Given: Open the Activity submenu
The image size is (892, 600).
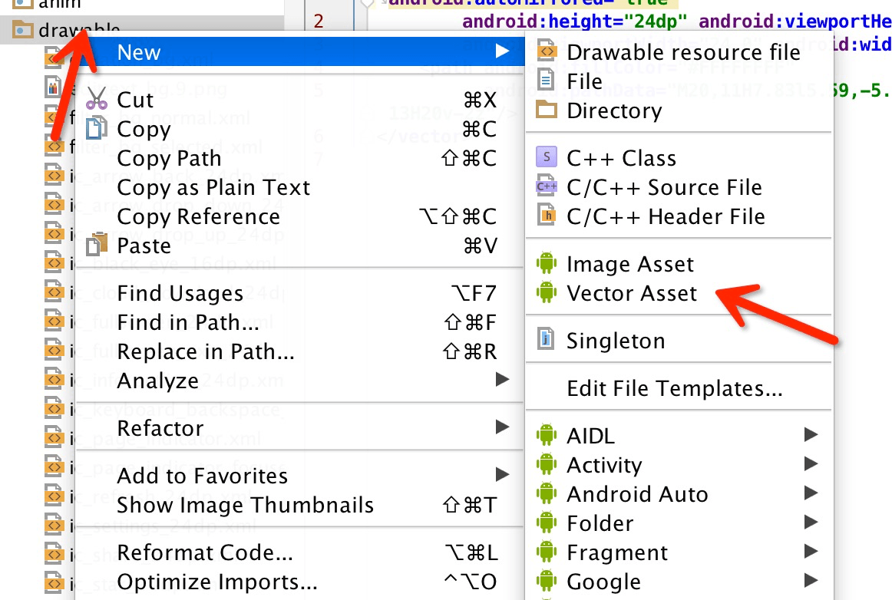Looking at the screenshot, I should [680, 465].
